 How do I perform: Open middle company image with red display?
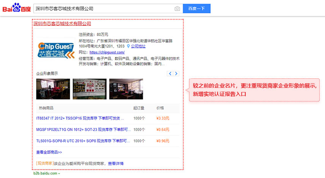[90, 89]
